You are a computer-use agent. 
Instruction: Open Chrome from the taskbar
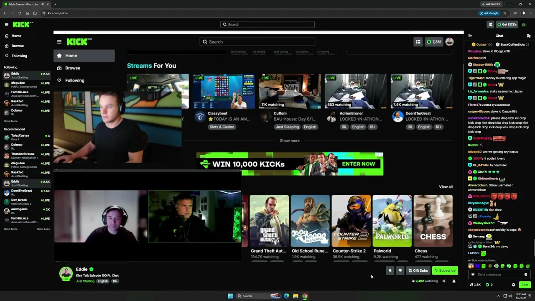[305, 296]
